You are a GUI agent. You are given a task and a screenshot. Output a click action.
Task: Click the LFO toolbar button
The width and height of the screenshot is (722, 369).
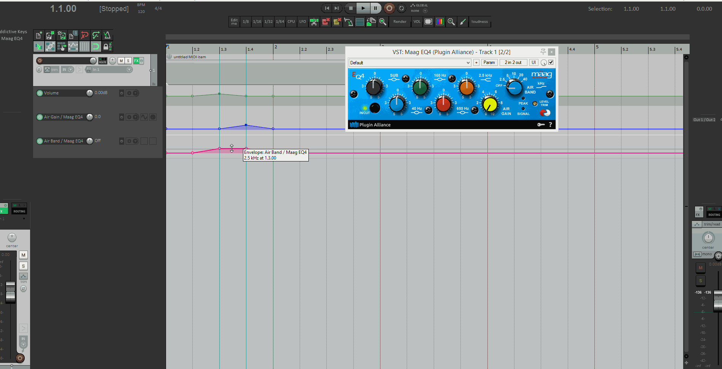303,22
